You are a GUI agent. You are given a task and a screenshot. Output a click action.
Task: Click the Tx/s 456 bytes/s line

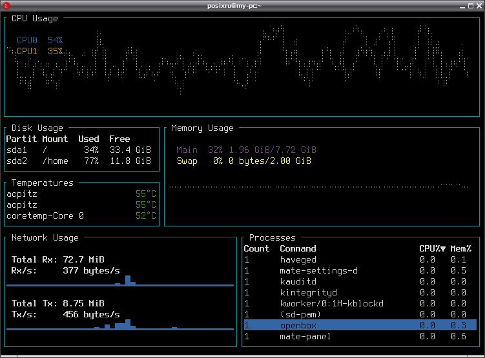(x=65, y=314)
